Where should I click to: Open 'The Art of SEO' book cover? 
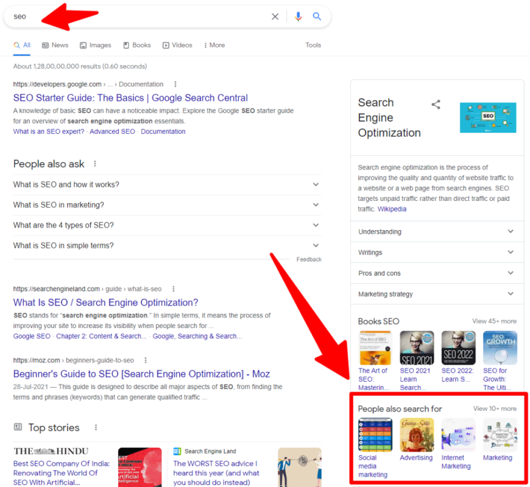coord(375,348)
